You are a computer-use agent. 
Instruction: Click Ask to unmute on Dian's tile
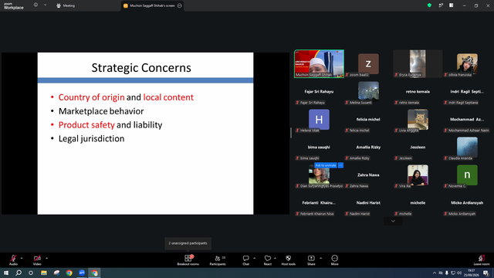(326, 165)
